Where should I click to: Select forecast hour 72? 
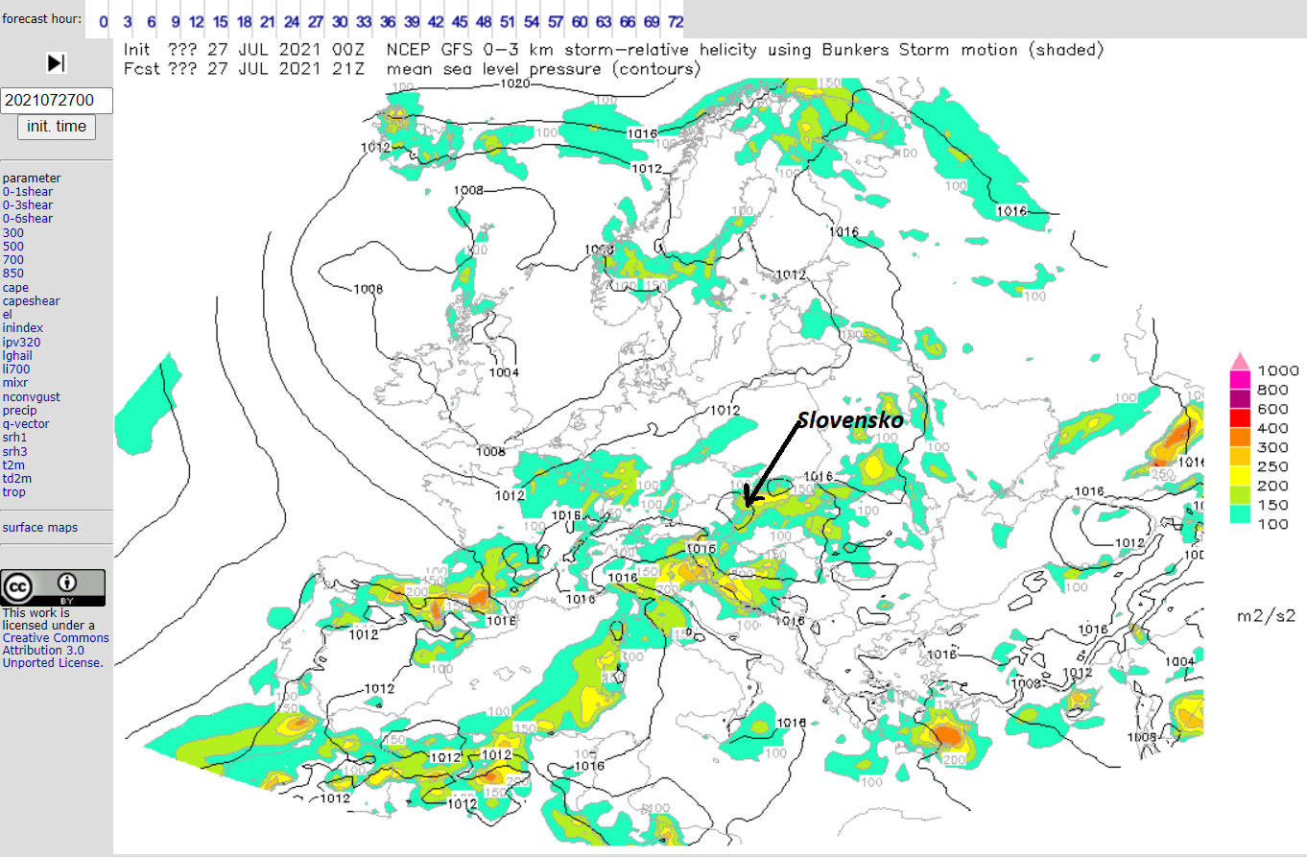click(x=676, y=20)
